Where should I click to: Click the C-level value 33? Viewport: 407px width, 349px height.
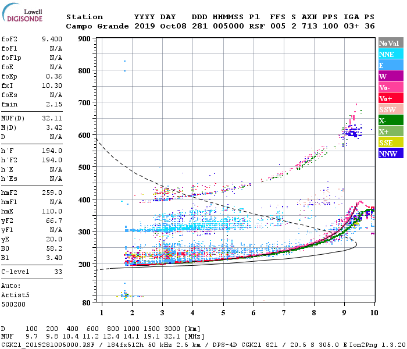(x=58, y=272)
